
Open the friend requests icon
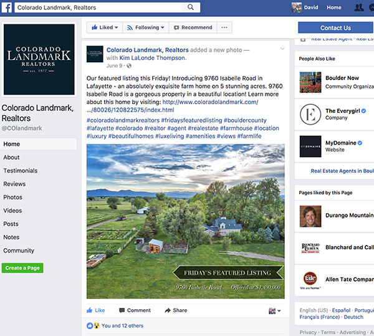pos(359,7)
